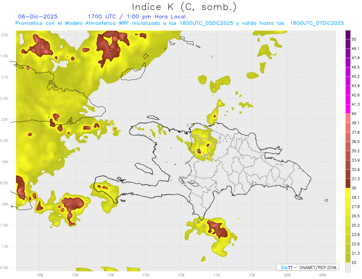The height and width of the screenshot is (279, 362).
Task: Click colorbar value '30'
Action: (x=354, y=188)
